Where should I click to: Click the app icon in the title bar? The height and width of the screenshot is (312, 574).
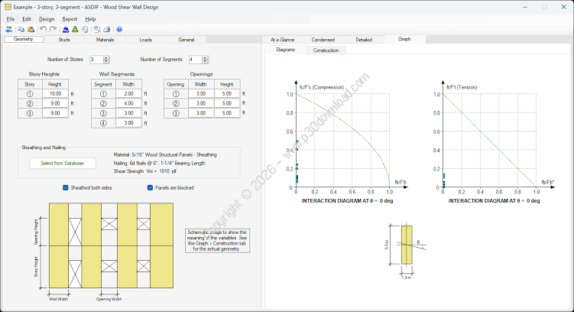8,7
